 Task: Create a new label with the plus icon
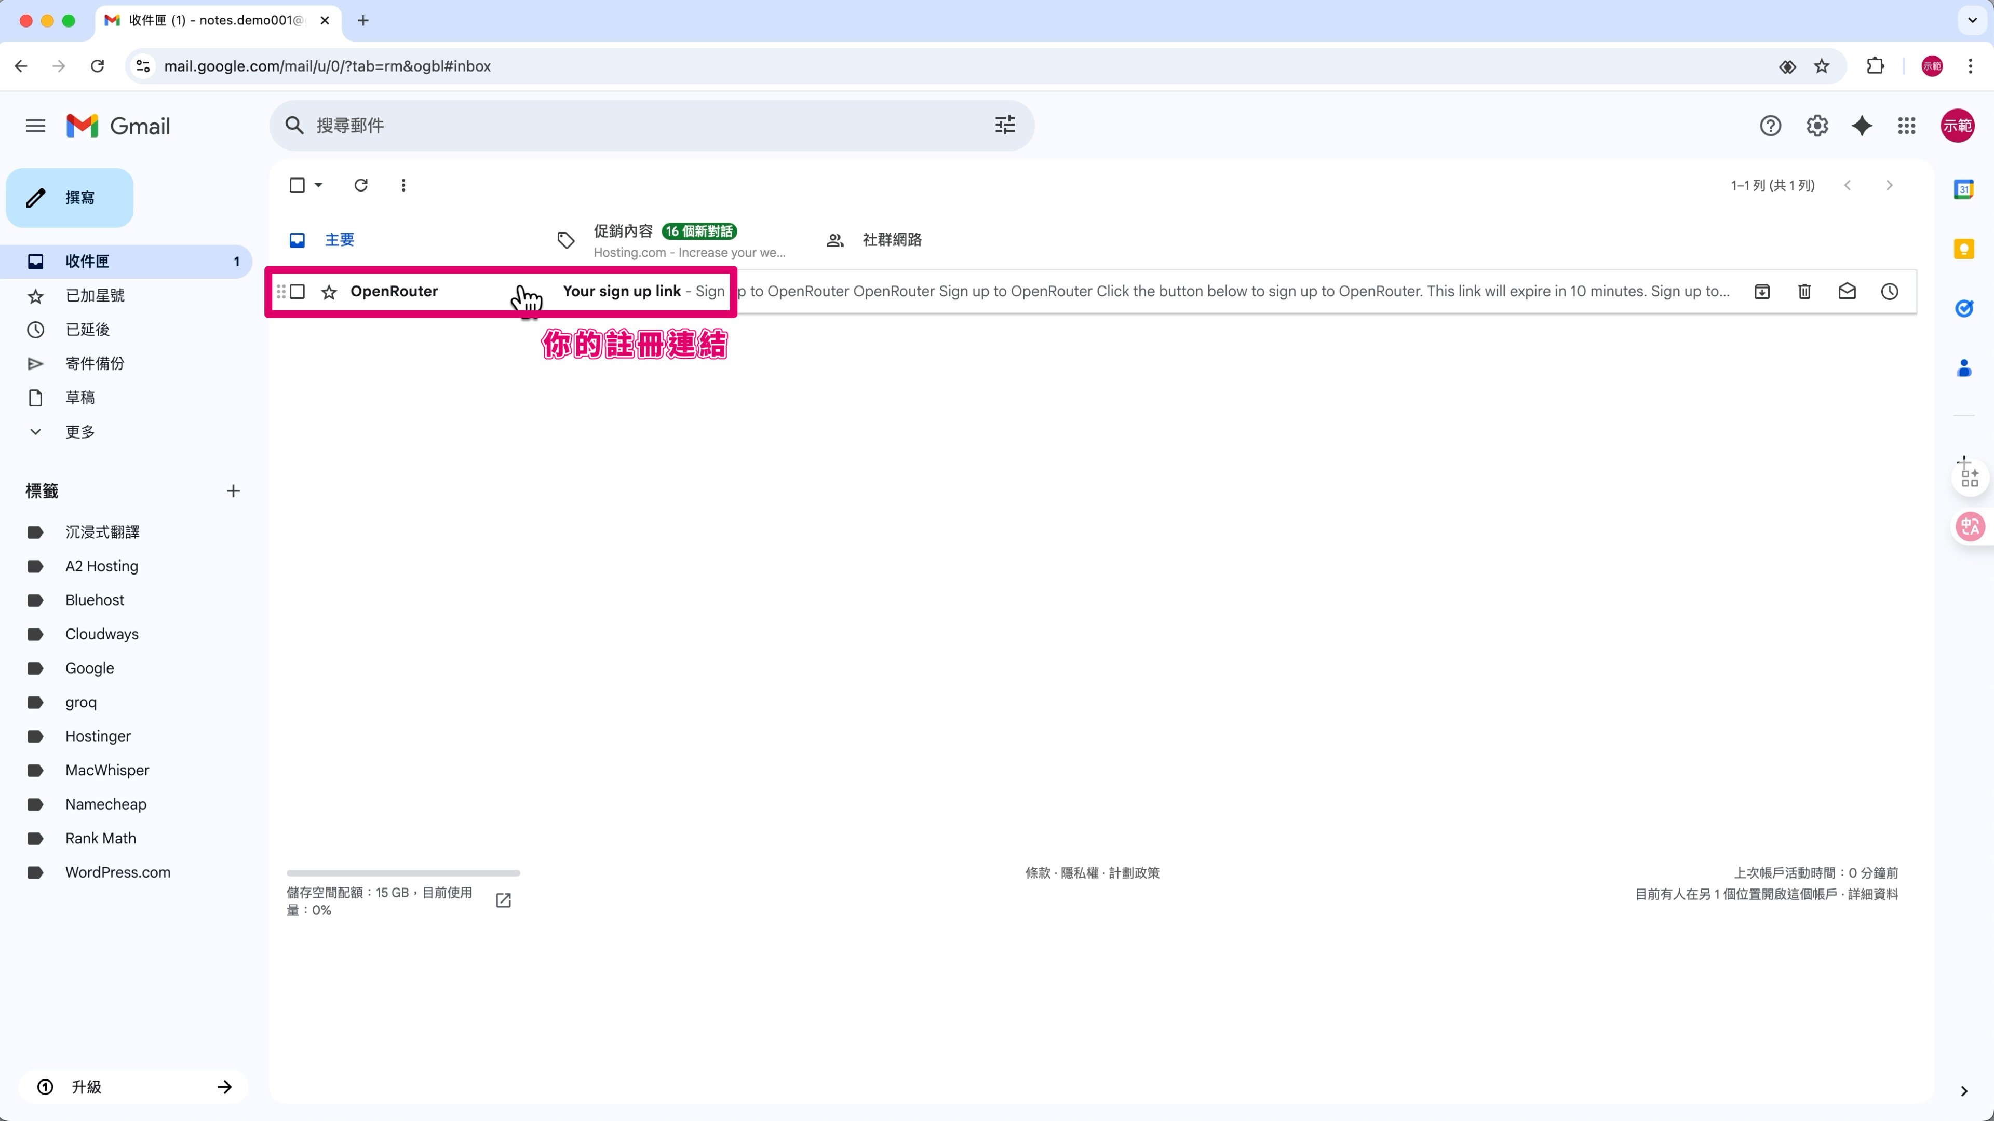233,491
